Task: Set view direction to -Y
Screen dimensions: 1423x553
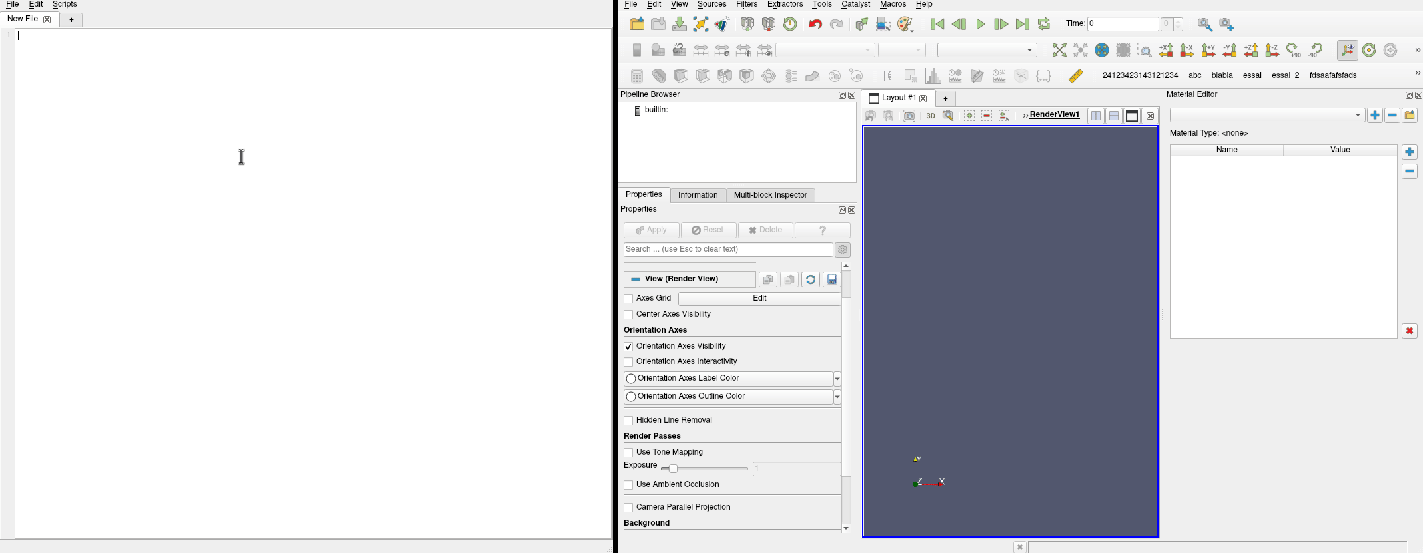Action: 1230,51
